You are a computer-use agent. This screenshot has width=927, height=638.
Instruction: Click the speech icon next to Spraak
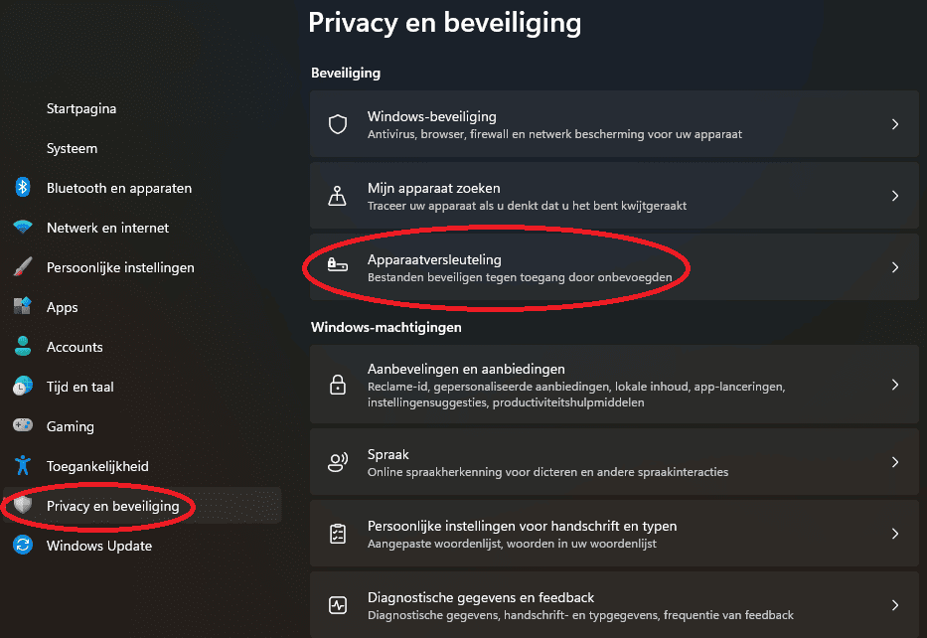pyautogui.click(x=338, y=462)
